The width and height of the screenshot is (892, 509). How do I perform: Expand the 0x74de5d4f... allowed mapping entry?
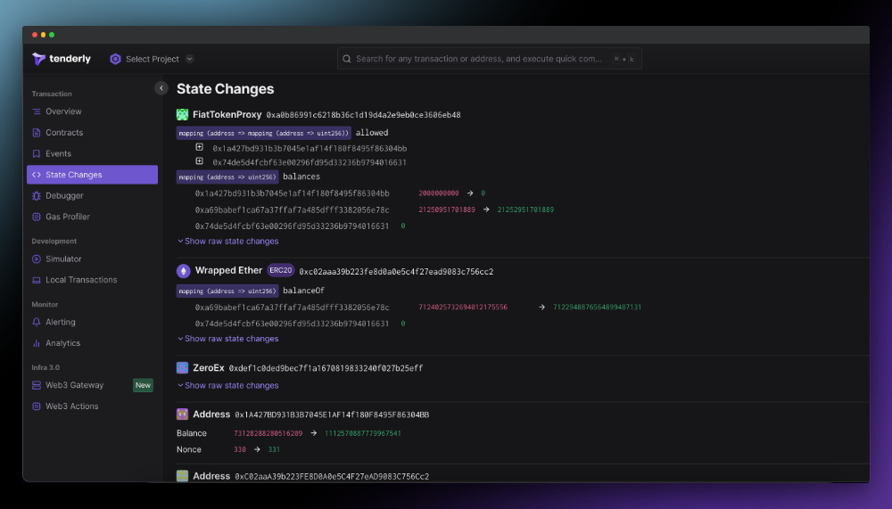click(199, 162)
